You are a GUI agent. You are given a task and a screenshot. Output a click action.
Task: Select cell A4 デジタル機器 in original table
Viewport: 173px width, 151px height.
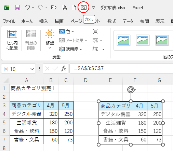[x=27, y=114]
